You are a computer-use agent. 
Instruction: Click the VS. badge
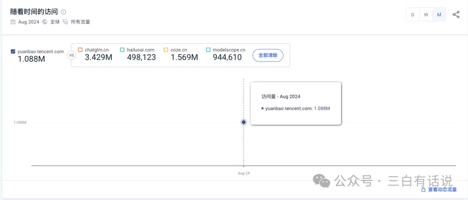[71, 55]
